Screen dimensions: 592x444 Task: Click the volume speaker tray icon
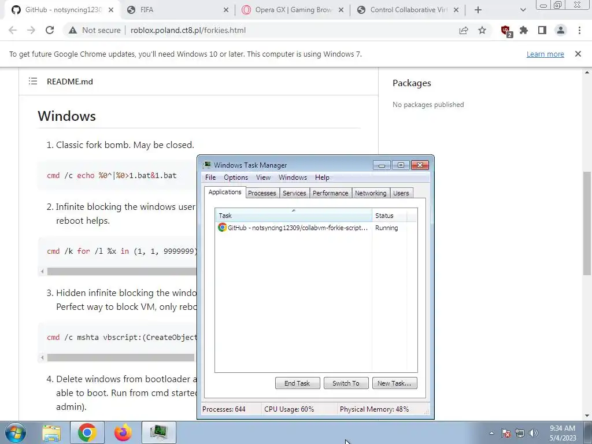tap(534, 433)
